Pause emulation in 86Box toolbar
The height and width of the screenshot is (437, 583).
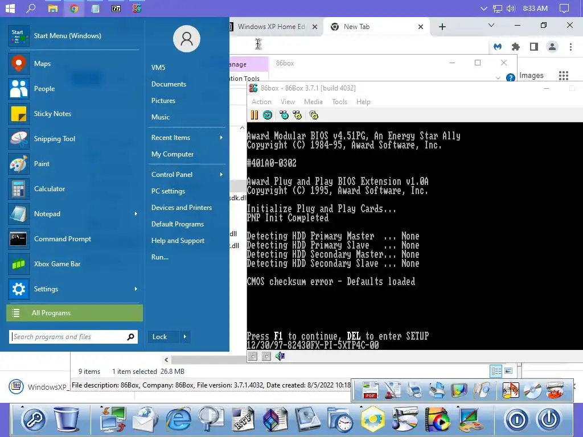254,115
